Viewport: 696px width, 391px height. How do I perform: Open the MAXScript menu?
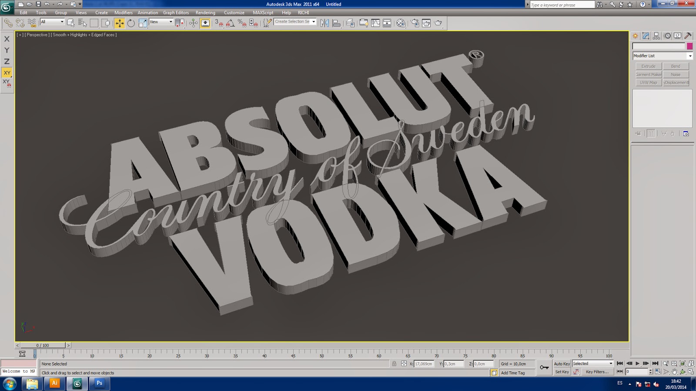point(263,13)
